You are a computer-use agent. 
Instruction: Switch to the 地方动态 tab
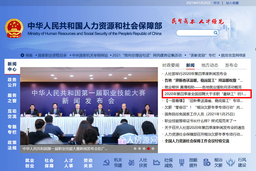tap(209, 65)
